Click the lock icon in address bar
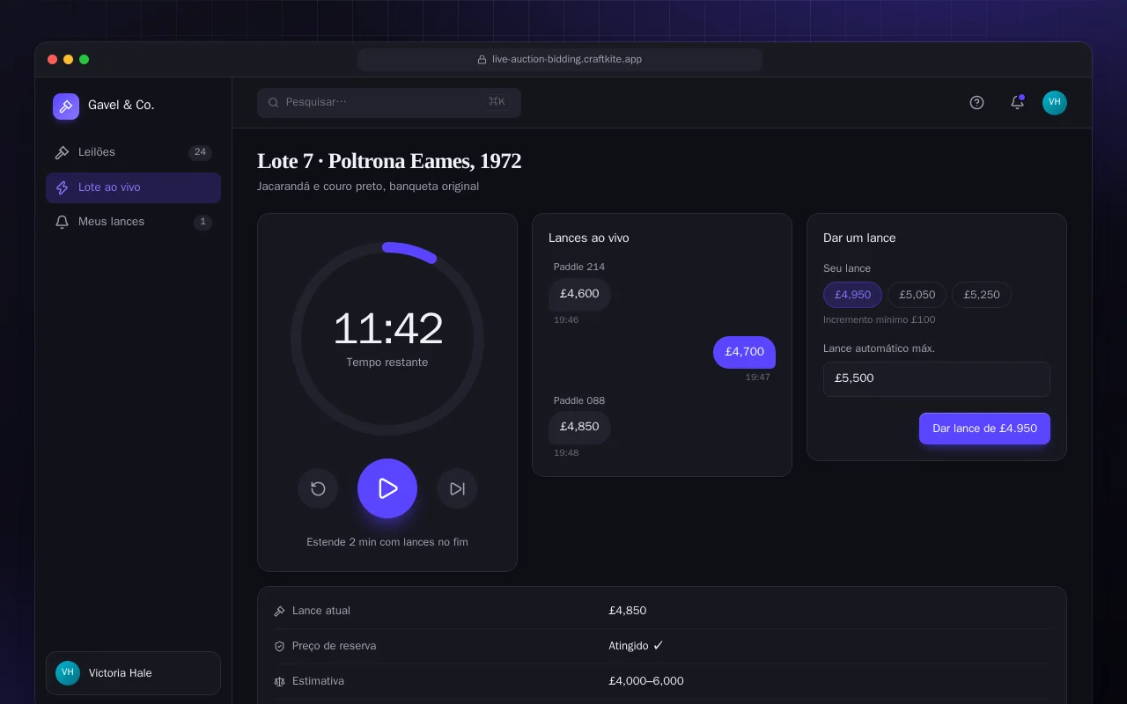 [x=482, y=60]
